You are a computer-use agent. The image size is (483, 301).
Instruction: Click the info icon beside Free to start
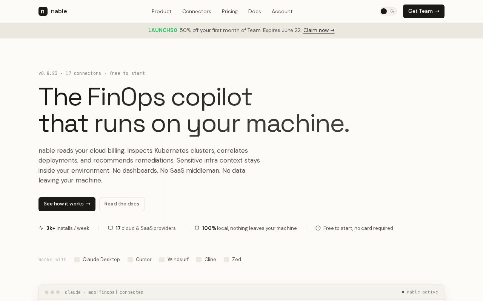tap(318, 228)
